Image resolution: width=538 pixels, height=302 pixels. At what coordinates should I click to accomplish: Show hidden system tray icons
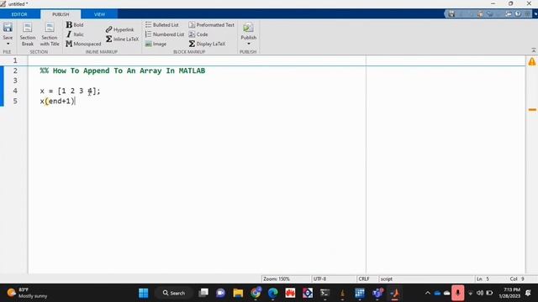point(428,293)
